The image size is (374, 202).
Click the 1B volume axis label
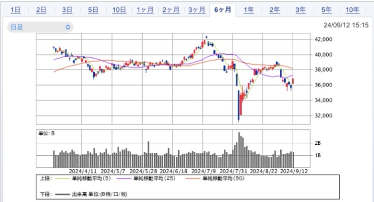(x=318, y=156)
